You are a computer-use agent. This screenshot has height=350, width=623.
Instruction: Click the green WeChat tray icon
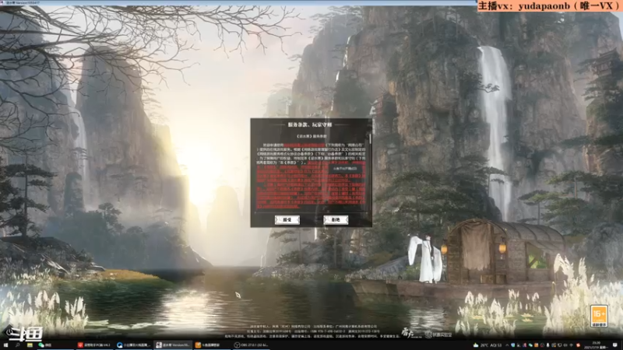pyautogui.click(x=530, y=345)
